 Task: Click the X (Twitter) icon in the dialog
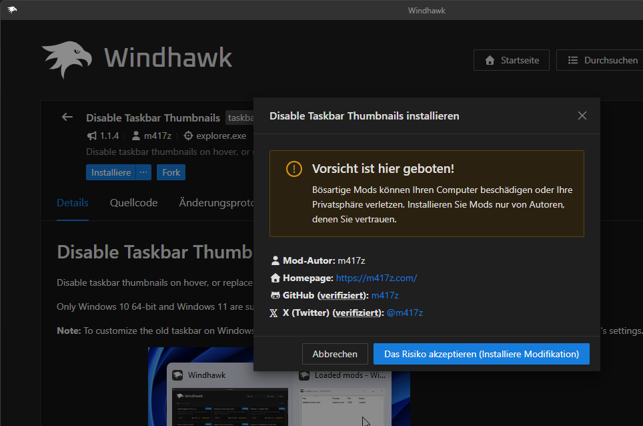tap(273, 312)
